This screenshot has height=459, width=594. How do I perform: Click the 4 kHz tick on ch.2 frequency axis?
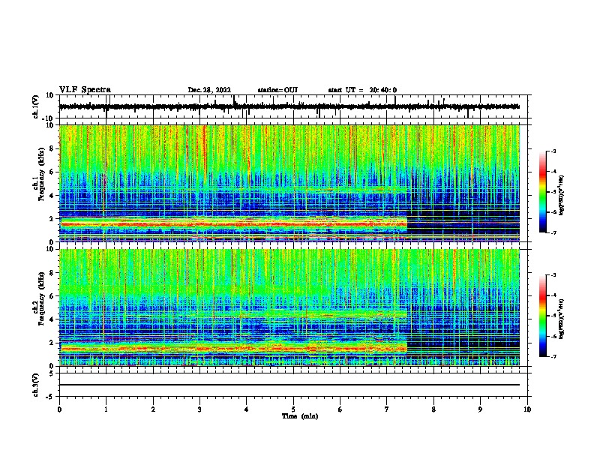[x=52, y=319]
